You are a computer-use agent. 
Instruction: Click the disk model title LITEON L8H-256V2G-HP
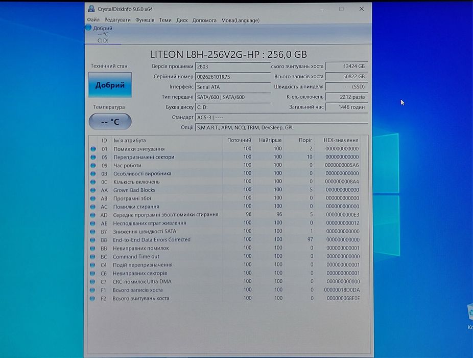[228, 54]
